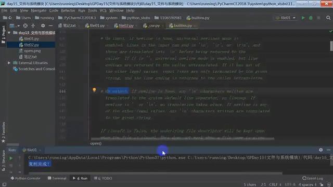Start debugging with the bug icon

pyautogui.click(x=311, y=18)
